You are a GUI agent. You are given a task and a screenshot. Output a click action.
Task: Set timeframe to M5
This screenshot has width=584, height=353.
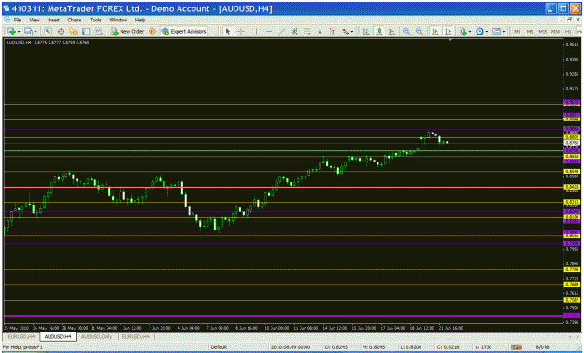530,32
